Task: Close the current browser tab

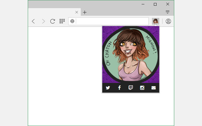Action: pyautogui.click(x=76, y=12)
